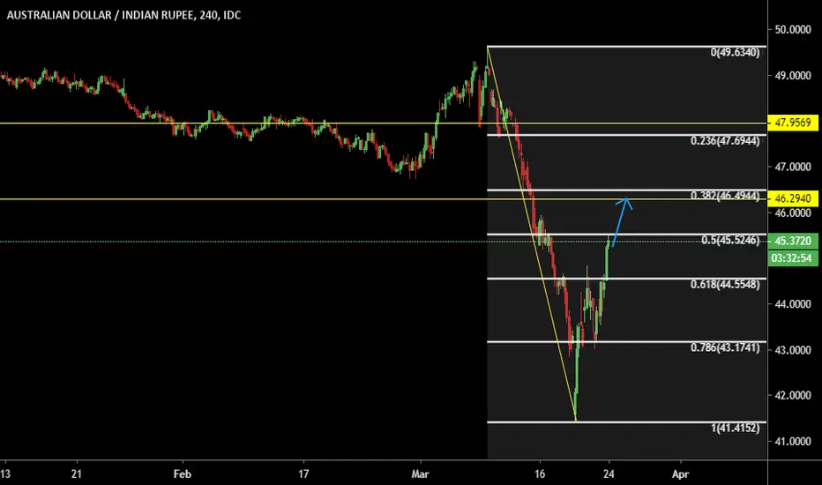
Task: Select the 1(41.4152) Fibonacci level label
Action: 735,429
